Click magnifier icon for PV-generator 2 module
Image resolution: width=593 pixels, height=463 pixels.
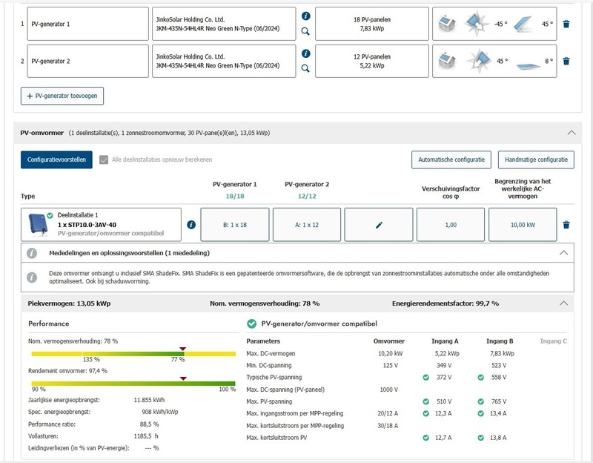306,69
